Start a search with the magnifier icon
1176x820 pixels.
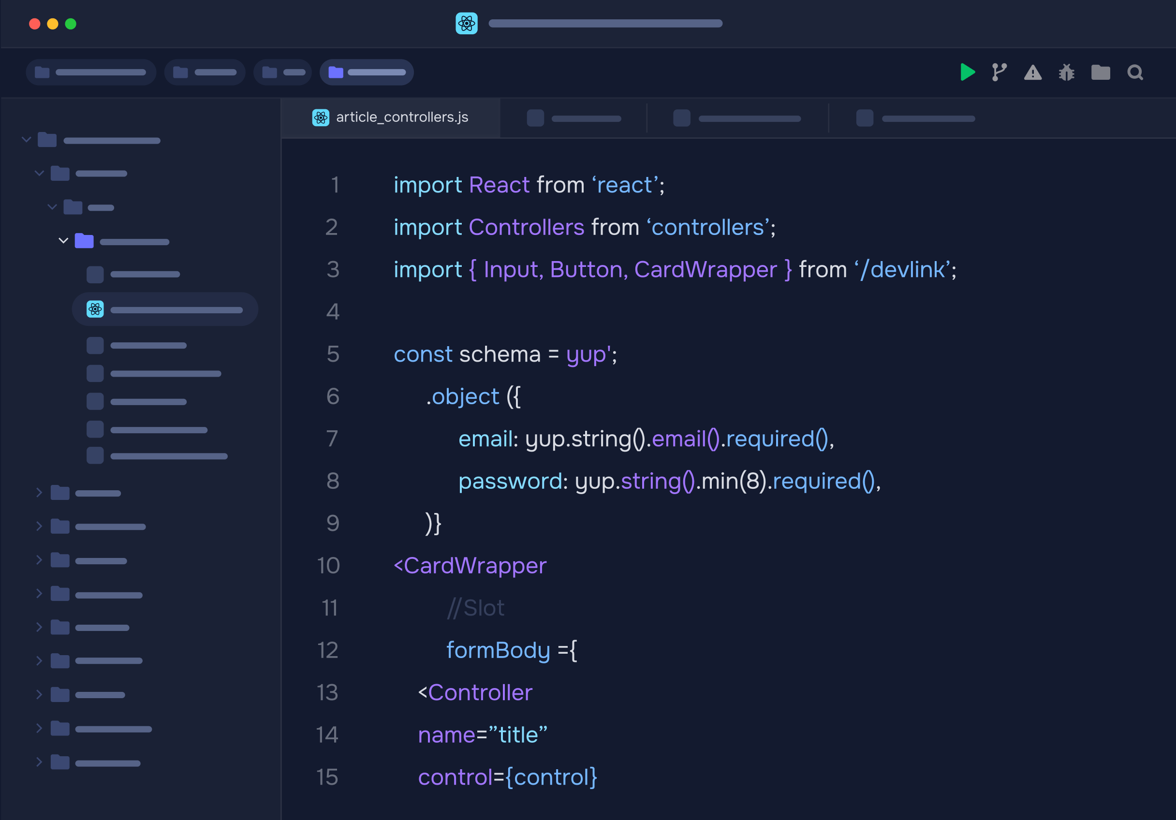(x=1134, y=73)
